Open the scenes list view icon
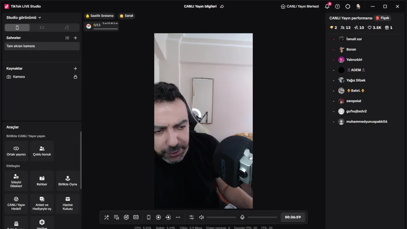This screenshot has width=407, height=229. tap(67, 38)
